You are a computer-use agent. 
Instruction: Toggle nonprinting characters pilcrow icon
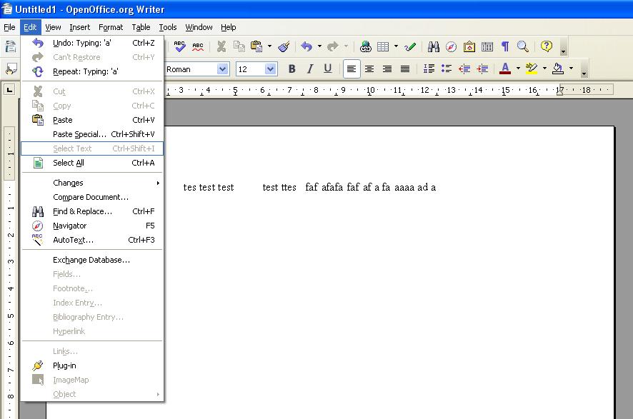(x=505, y=47)
